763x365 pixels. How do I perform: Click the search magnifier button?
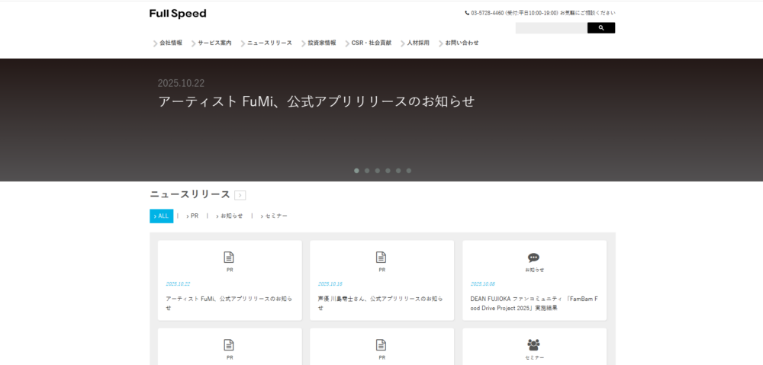point(600,28)
